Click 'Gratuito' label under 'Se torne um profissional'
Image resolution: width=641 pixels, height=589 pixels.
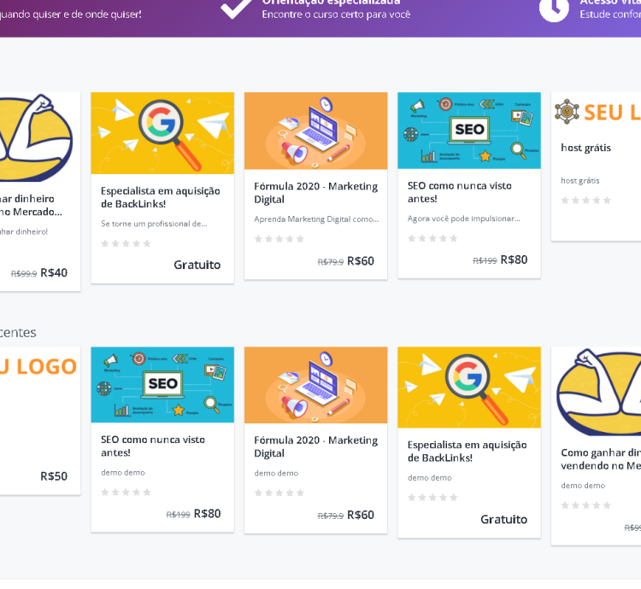click(x=197, y=265)
